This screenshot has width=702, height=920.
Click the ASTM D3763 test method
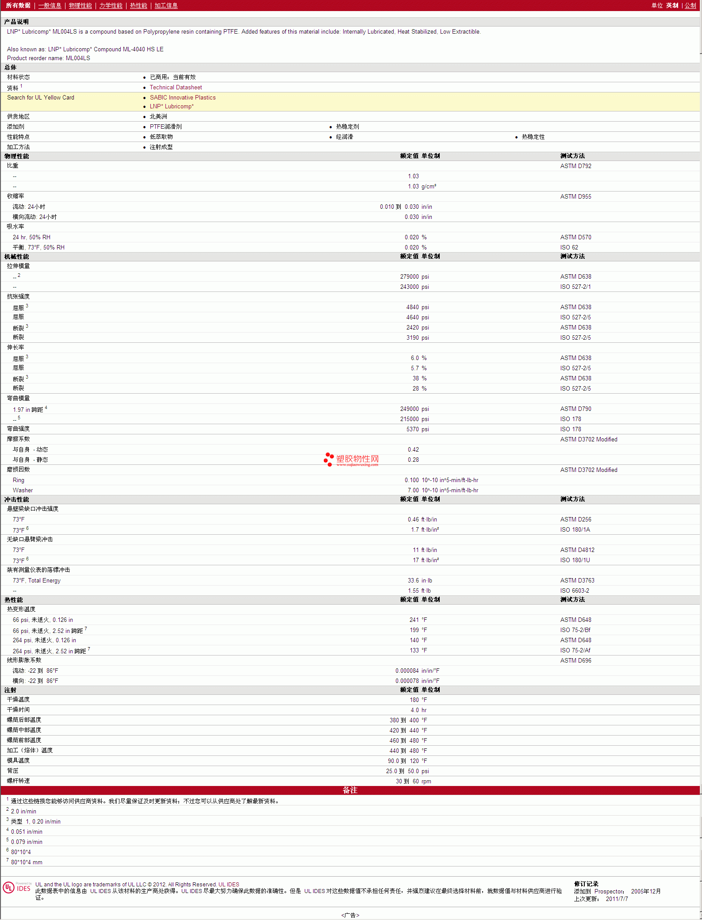coord(577,581)
